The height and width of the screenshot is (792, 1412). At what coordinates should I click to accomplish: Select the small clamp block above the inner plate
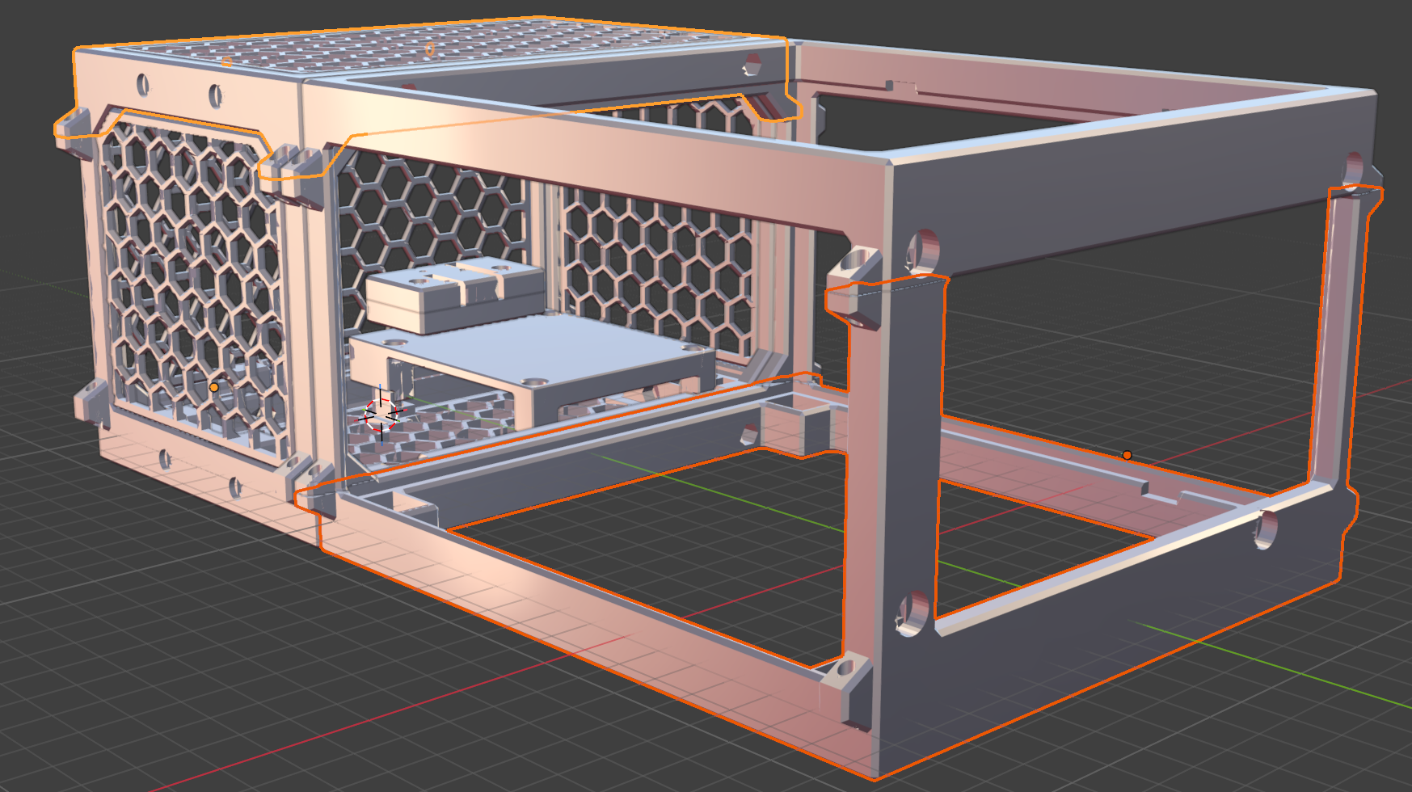(455, 293)
